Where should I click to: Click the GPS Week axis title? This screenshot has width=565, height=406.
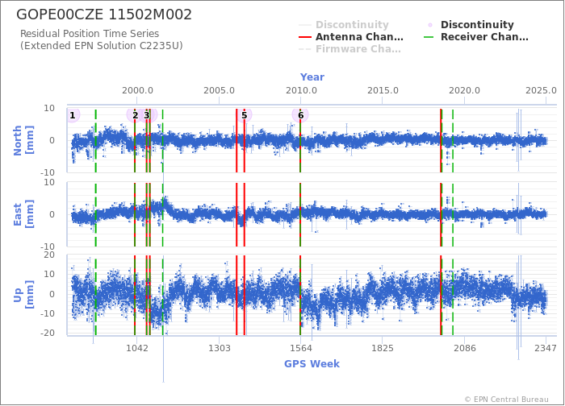pos(312,364)
